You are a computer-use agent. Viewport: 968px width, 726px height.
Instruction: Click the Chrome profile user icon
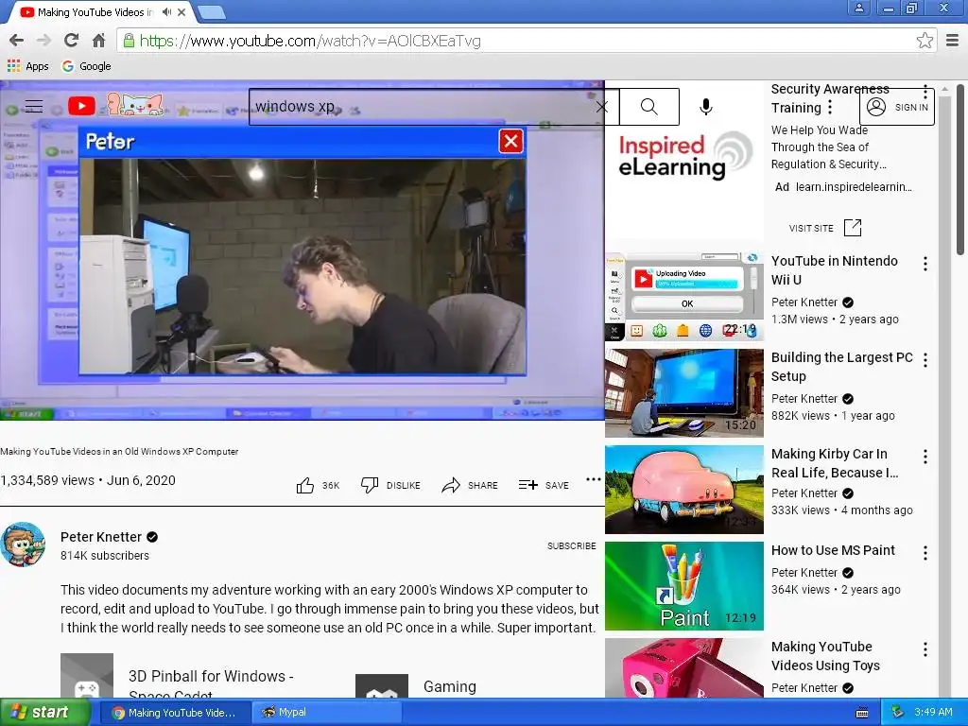click(x=859, y=9)
